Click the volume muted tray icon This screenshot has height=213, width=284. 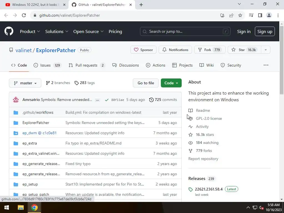point(261,207)
